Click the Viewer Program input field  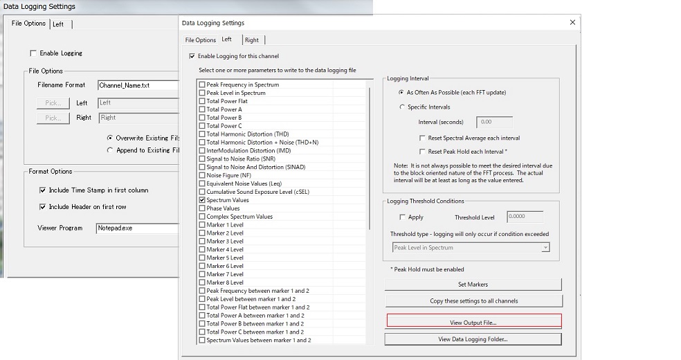(x=137, y=228)
